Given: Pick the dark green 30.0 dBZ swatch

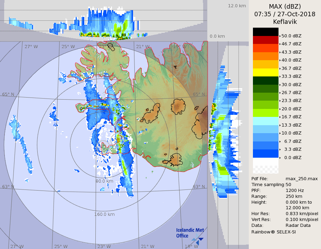Looking at the screenshot, I should coord(265,80).
